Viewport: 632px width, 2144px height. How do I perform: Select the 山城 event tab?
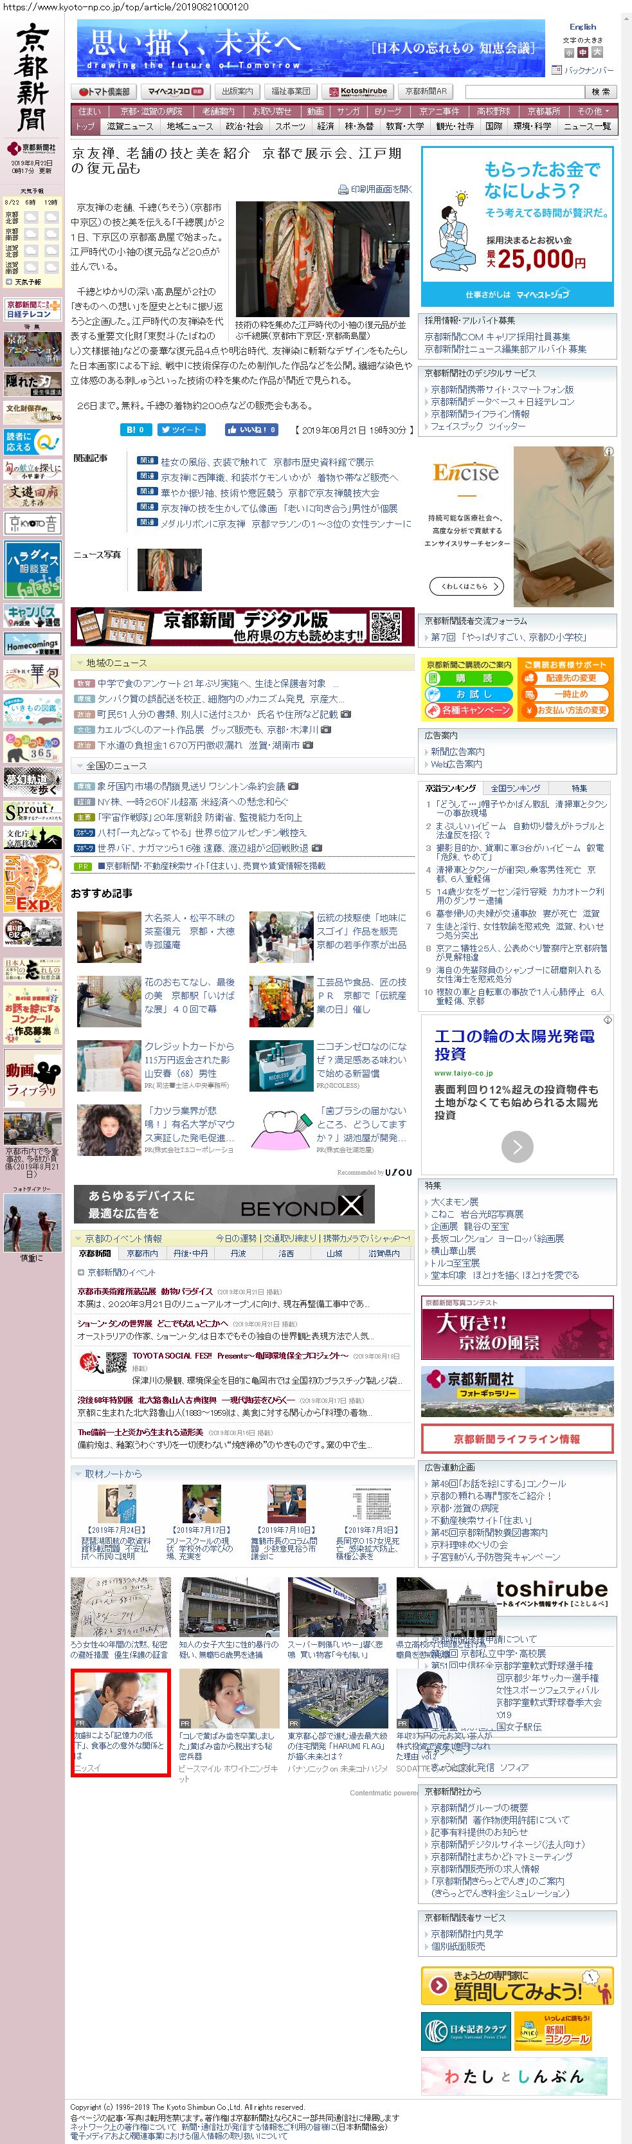click(334, 1254)
